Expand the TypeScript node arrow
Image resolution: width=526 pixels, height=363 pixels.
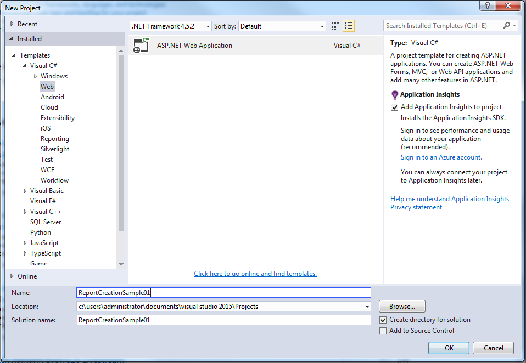tap(25, 253)
